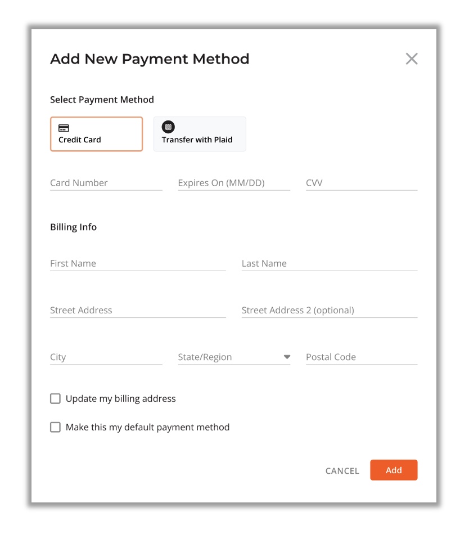
Task: Click Street Address 2 optional field
Action: 329,310
